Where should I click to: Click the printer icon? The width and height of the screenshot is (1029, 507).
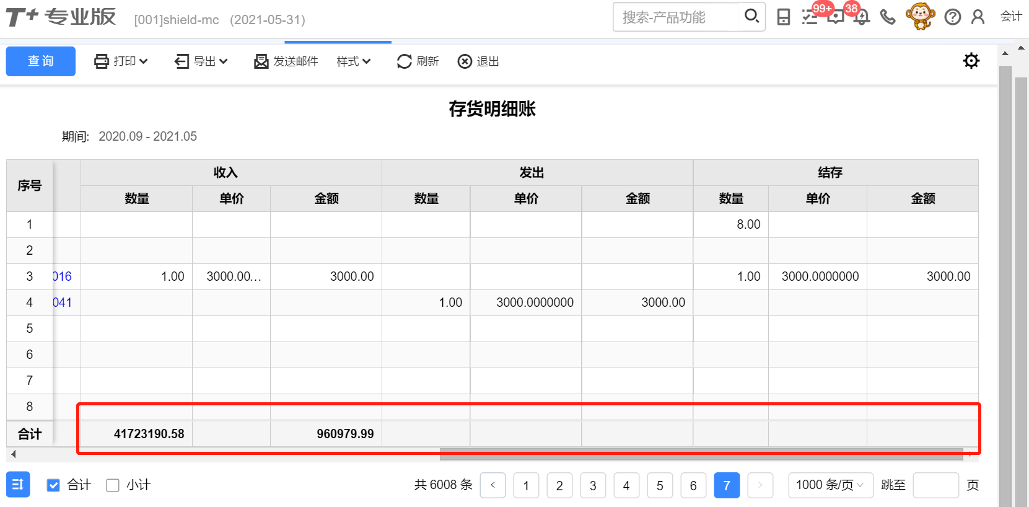(102, 61)
